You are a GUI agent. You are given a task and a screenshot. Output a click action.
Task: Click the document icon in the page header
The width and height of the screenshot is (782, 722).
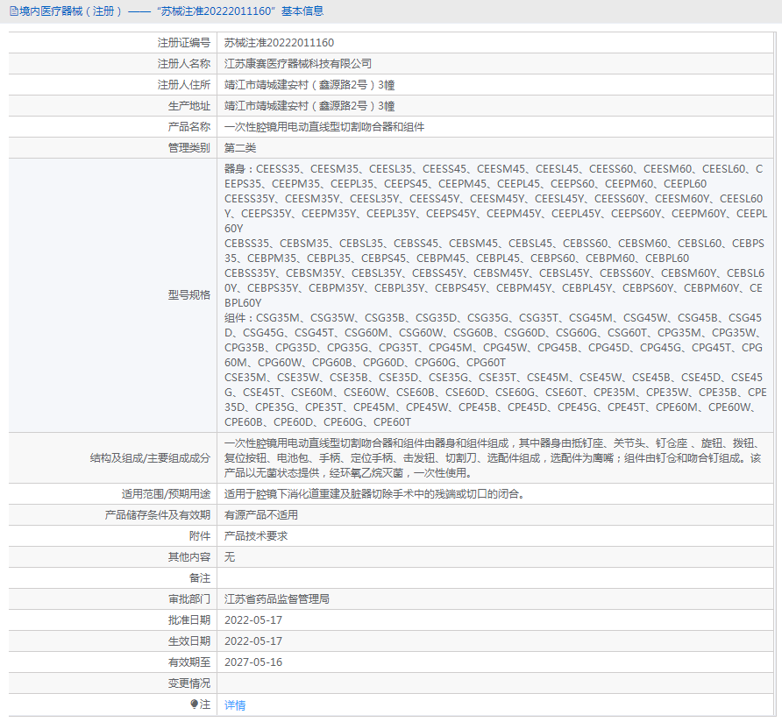pos(14,11)
